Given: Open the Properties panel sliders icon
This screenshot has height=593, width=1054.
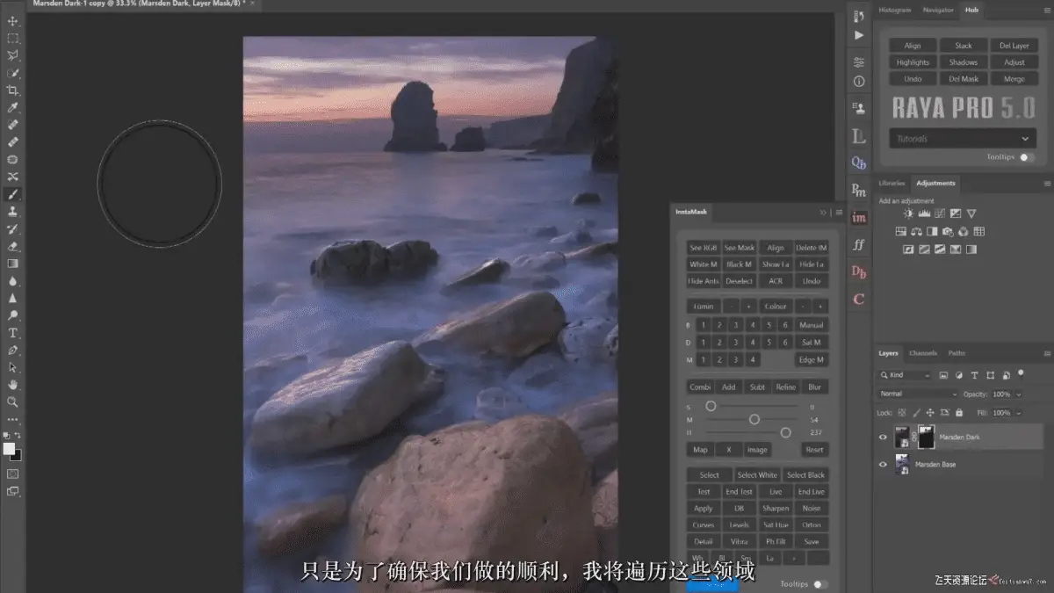Looking at the screenshot, I should 859,63.
